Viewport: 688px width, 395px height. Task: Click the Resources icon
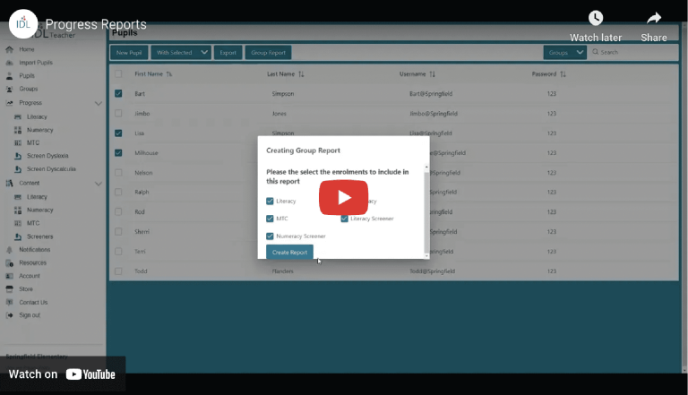9,263
